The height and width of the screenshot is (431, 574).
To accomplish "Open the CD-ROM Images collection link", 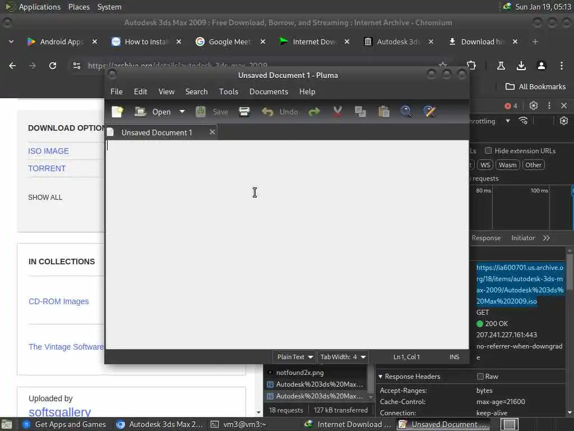I will point(58,301).
